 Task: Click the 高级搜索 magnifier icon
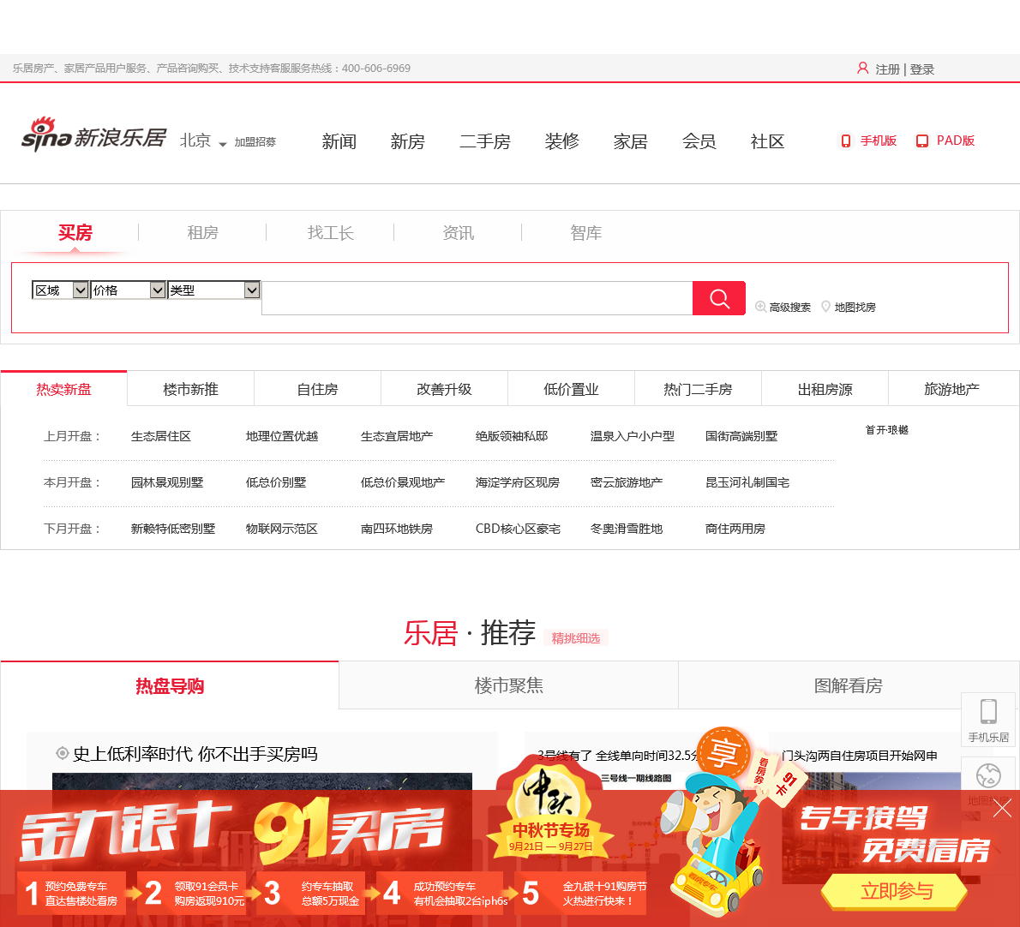[760, 307]
